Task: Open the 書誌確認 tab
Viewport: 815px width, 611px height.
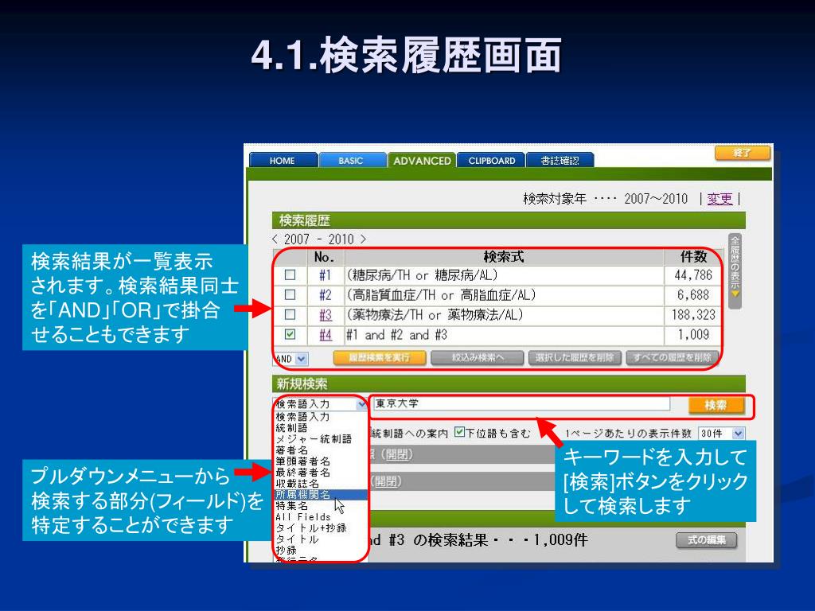Action: click(x=560, y=161)
